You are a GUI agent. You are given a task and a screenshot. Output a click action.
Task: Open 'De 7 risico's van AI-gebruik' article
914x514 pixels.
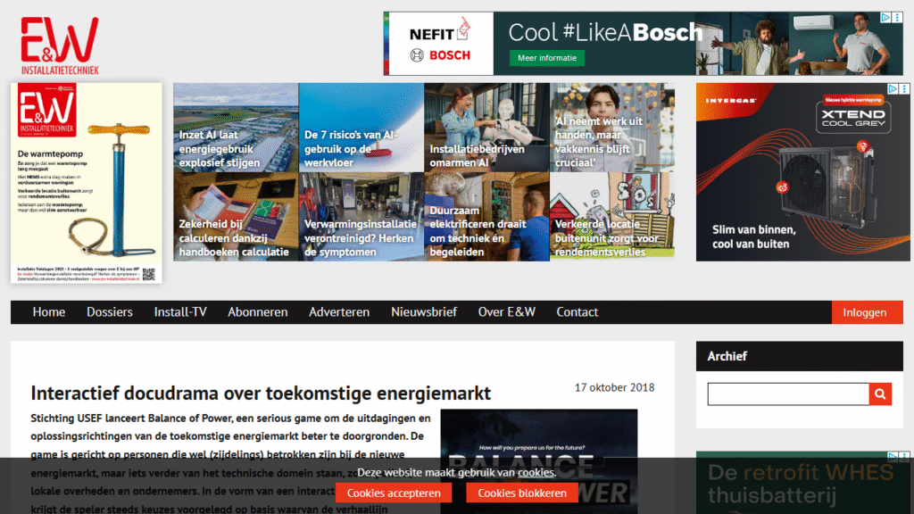[361, 128]
